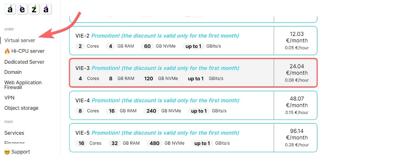Go to the Services page
This screenshot has width=410, height=157.
(14, 133)
